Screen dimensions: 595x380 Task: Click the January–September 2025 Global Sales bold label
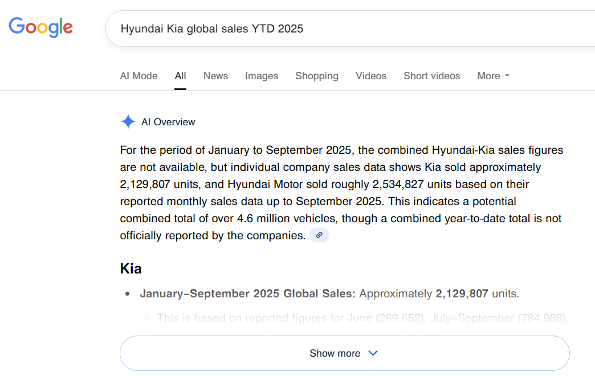point(247,294)
